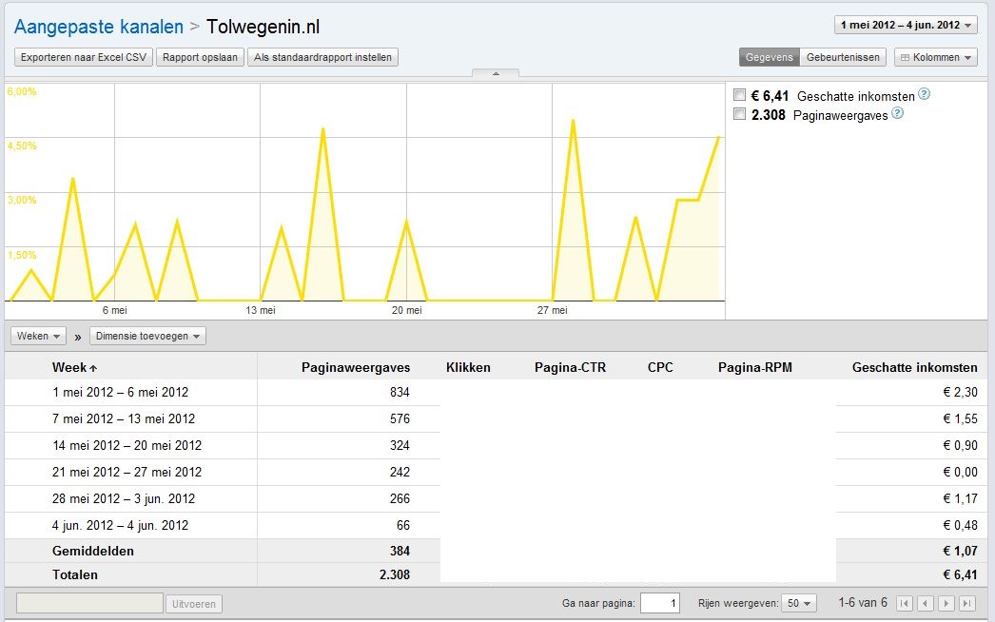Click the 13 mei chart axis label
995x622 pixels.
coord(261,310)
